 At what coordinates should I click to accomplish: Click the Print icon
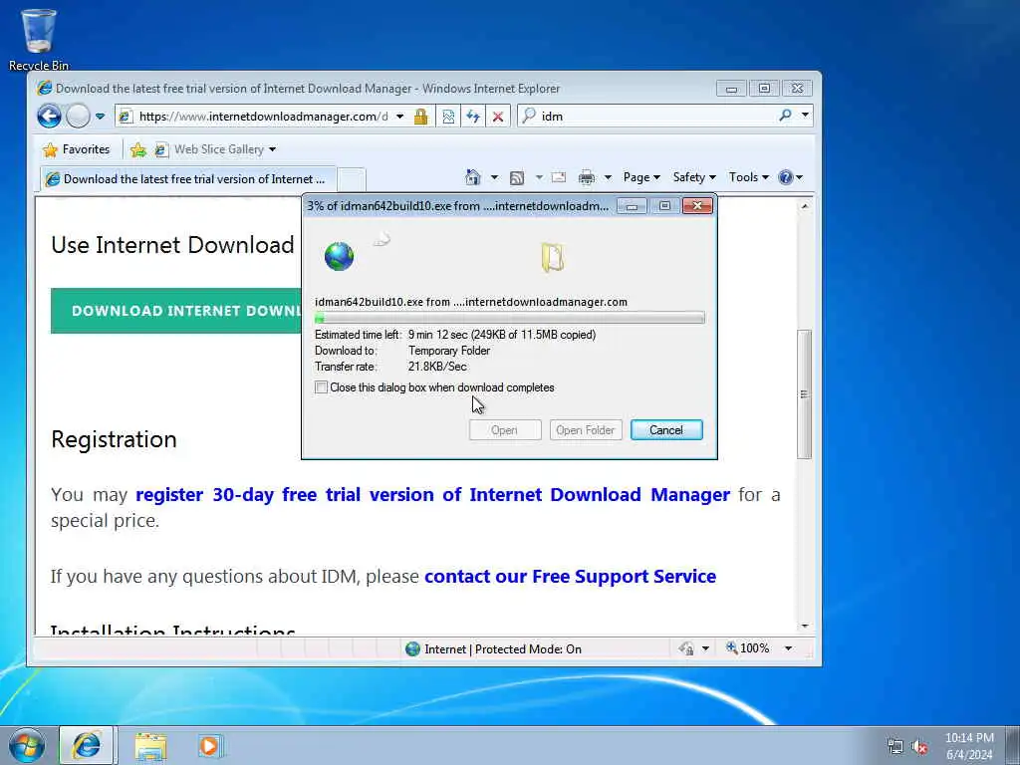[586, 177]
